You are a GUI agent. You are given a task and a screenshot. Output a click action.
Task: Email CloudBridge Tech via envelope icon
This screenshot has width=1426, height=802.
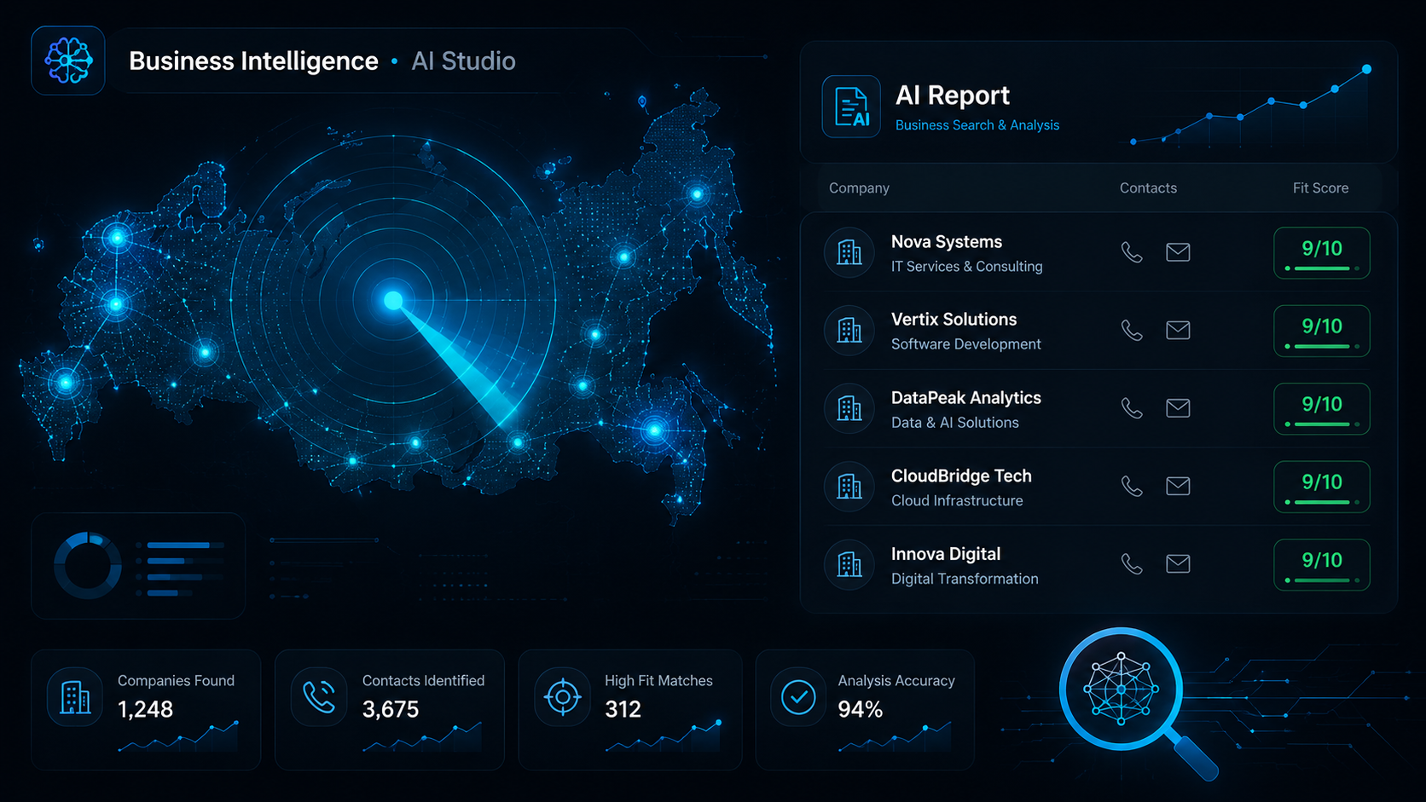[x=1178, y=486]
